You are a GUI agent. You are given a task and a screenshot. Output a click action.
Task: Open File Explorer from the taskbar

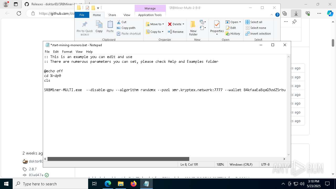[x=121, y=184]
